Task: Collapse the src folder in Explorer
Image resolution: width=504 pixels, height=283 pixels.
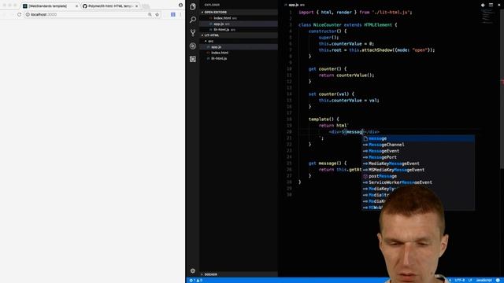Action: [x=238, y=41]
